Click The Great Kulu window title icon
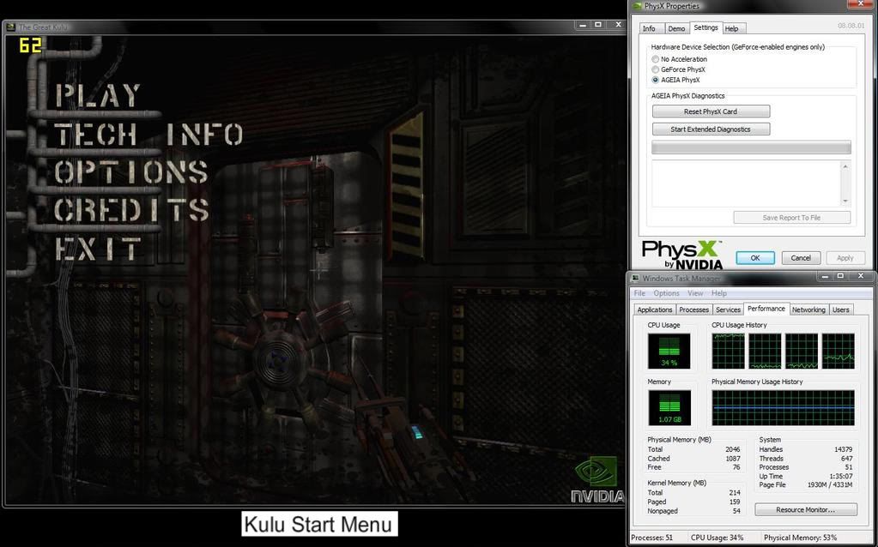Image resolution: width=878 pixels, height=547 pixels. coord(11,26)
